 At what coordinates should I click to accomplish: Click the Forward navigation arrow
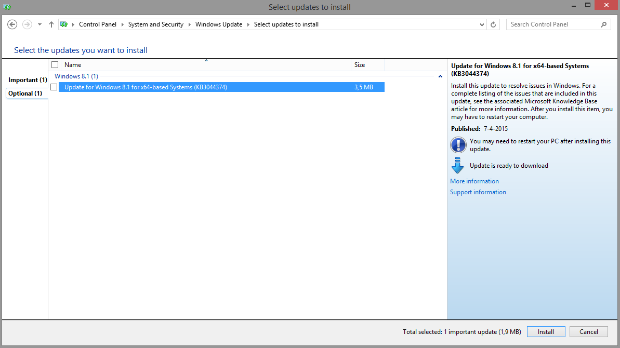[x=27, y=24]
